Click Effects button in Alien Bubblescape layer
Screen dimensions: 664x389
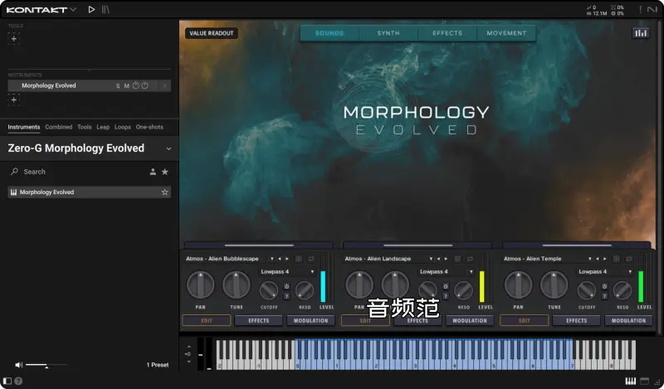tap(258, 320)
